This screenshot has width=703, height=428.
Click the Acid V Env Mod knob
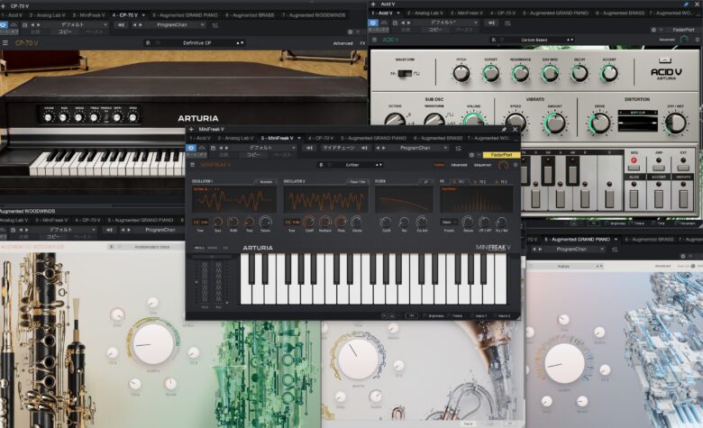(550, 73)
